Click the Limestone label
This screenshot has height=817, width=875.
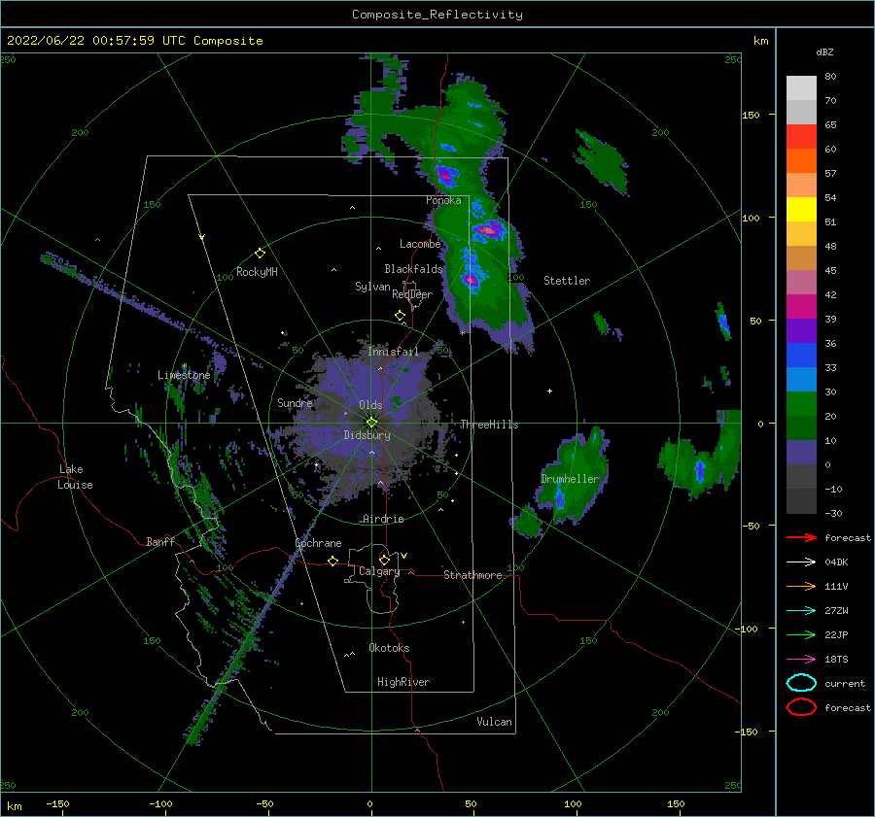tap(184, 375)
